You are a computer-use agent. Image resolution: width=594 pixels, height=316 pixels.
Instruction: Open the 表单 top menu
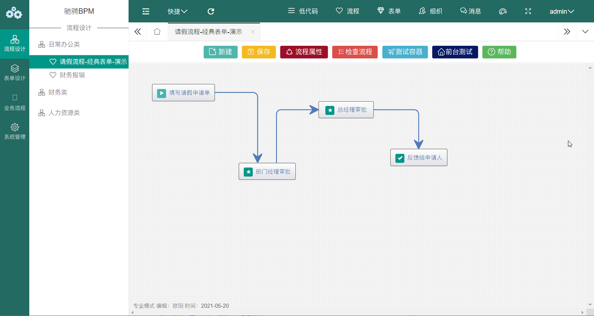coord(389,11)
